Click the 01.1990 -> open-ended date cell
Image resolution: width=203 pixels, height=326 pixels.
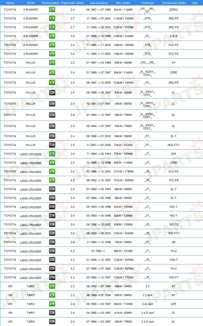(x=98, y=251)
